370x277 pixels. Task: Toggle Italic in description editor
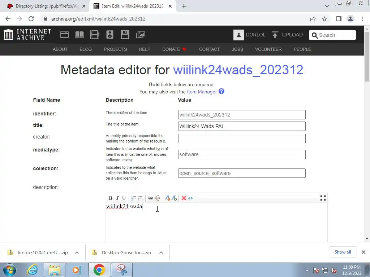click(117, 198)
